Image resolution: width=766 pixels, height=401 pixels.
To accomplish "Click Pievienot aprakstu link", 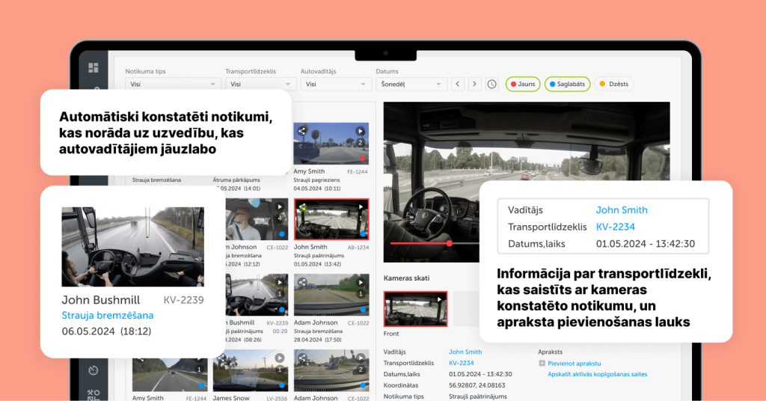I will tap(574, 364).
